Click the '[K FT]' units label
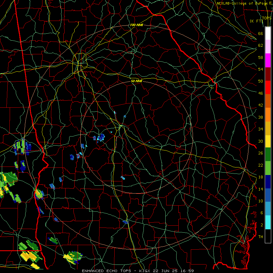273x273 pixels. [x=256, y=21]
